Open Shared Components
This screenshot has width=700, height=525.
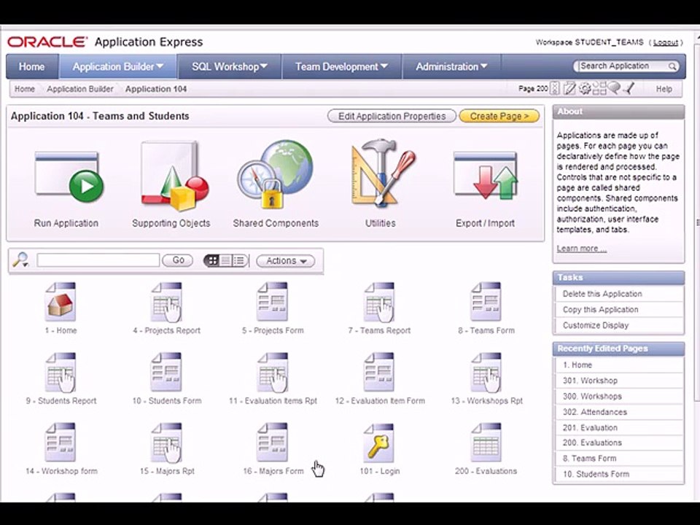coord(276,175)
